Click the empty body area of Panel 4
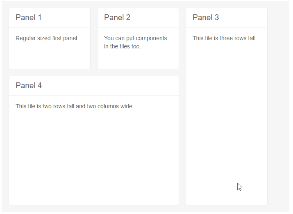Image resolution: width=293 pixels, height=214 pixels. coord(93,156)
